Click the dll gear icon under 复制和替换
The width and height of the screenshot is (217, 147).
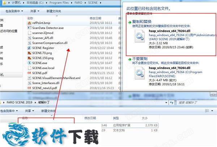[x=140, y=36]
